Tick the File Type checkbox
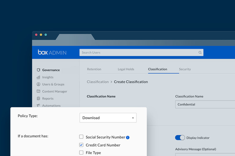 tap(81, 153)
